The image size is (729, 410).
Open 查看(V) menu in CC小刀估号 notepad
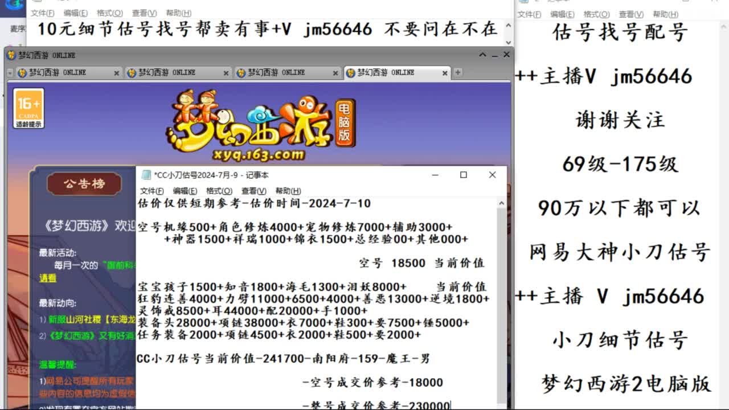pyautogui.click(x=254, y=191)
